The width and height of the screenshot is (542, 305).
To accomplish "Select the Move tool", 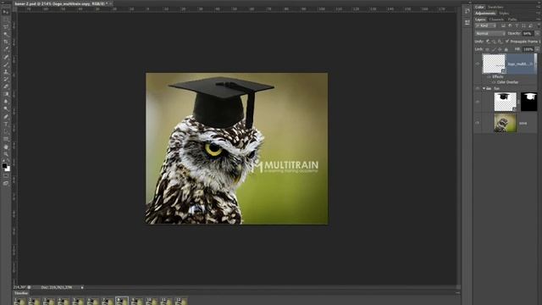I will pos(6,12).
